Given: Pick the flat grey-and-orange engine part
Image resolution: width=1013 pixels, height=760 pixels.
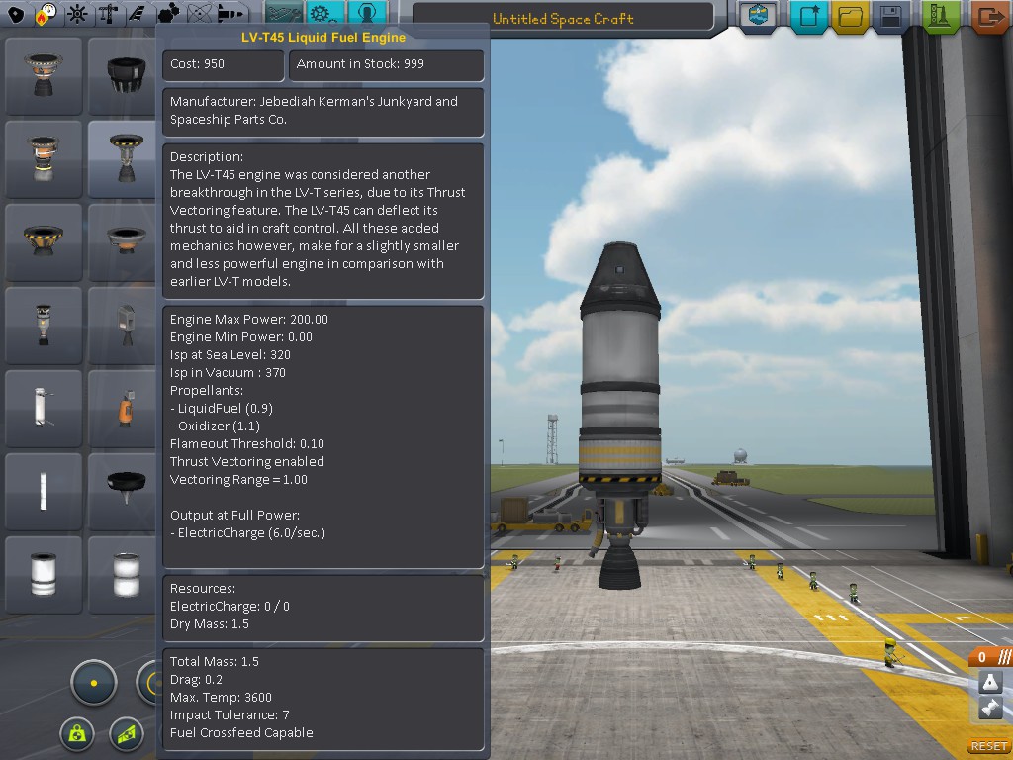Looking at the screenshot, I should tap(123, 242).
